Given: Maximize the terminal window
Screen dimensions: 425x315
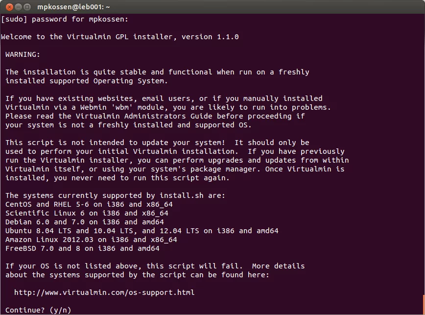Looking at the screenshot, I should pyautogui.click(x=27, y=7).
